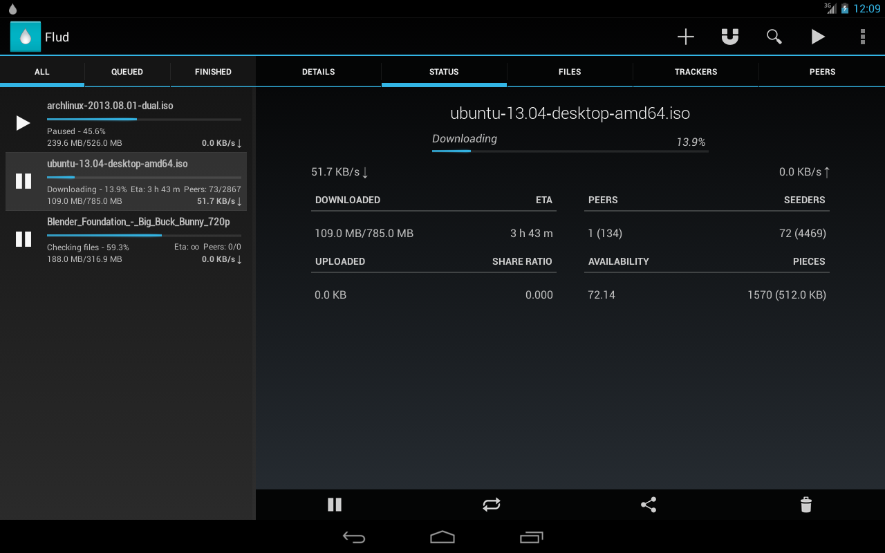
Task: Click the UPLOADED header
Action: click(340, 261)
